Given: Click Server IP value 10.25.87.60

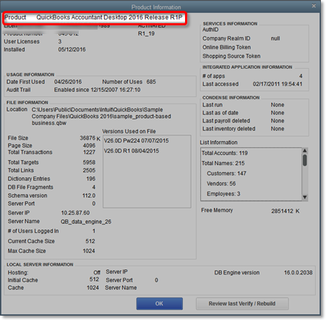Looking at the screenshot, I should pos(75,213).
